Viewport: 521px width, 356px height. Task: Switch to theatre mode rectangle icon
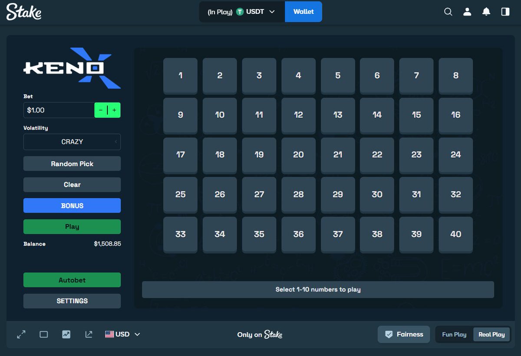pyautogui.click(x=44, y=334)
